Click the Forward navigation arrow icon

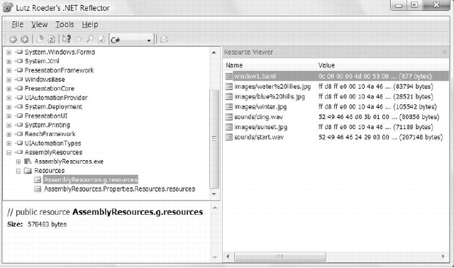[25, 40]
